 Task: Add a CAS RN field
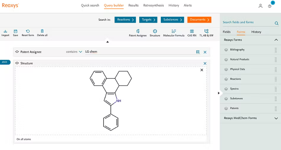tap(192, 33)
